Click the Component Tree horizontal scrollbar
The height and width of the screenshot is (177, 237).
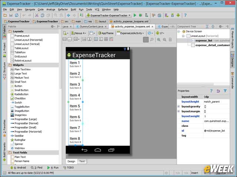(196, 84)
